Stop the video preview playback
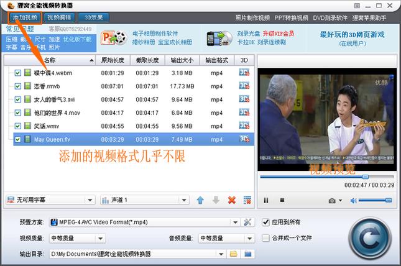This screenshot has width=401, height=266. (x=282, y=200)
